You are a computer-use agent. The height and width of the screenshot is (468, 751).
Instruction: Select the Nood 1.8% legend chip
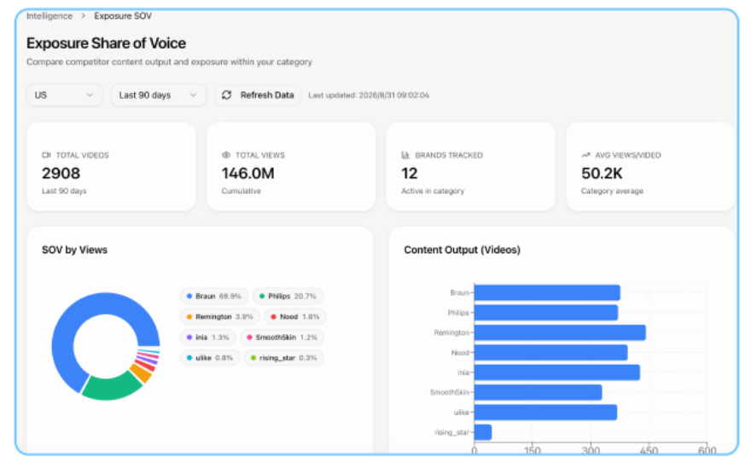[295, 317]
